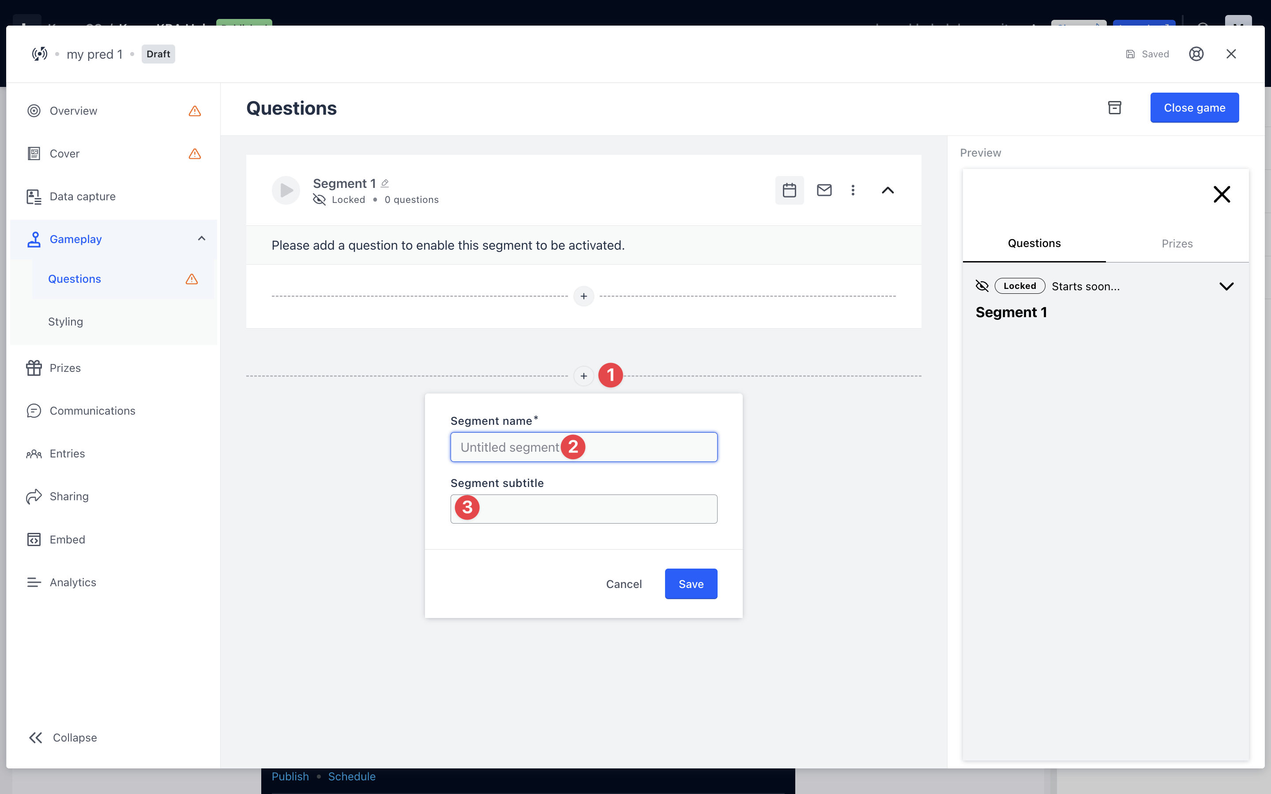Switch to the Prizes tab in Preview

click(1177, 243)
